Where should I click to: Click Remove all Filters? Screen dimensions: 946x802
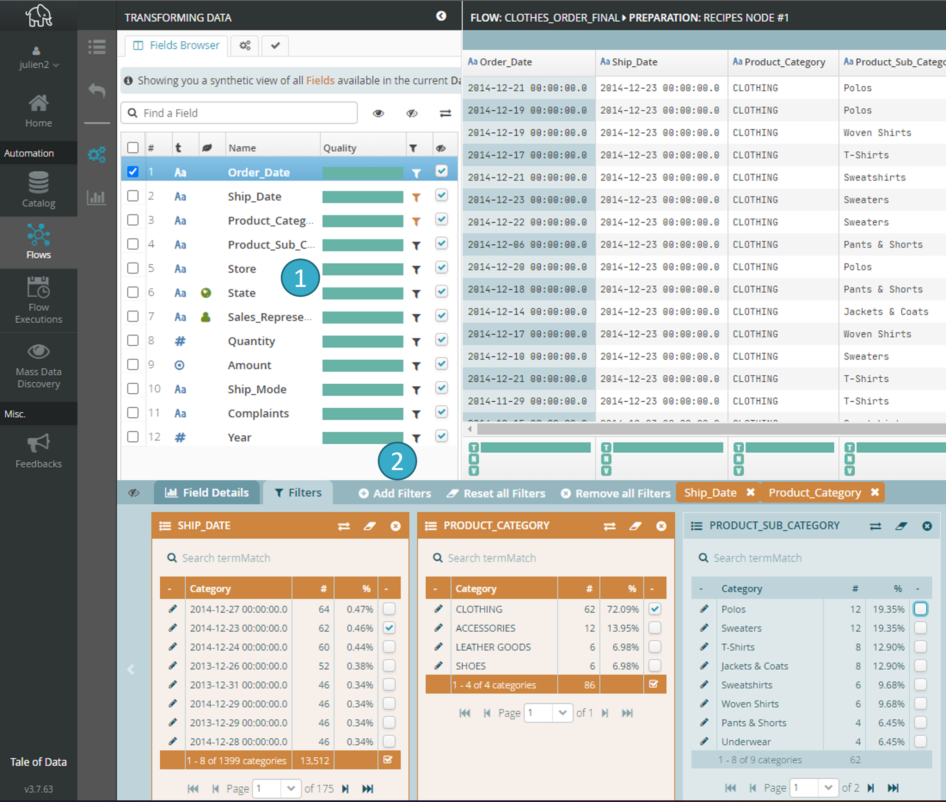click(x=616, y=493)
